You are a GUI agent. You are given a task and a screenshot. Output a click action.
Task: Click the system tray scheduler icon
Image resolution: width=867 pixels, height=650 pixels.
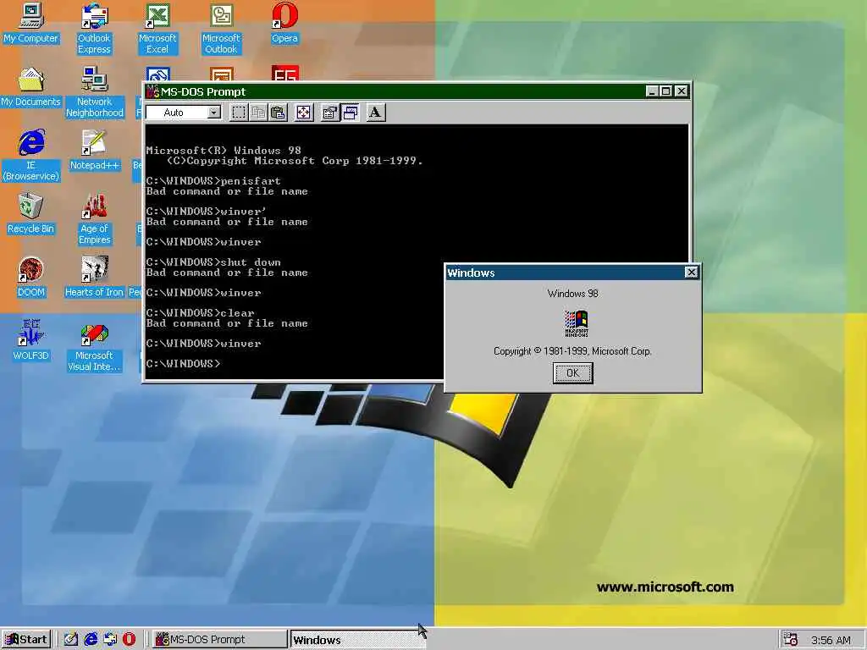[791, 640]
